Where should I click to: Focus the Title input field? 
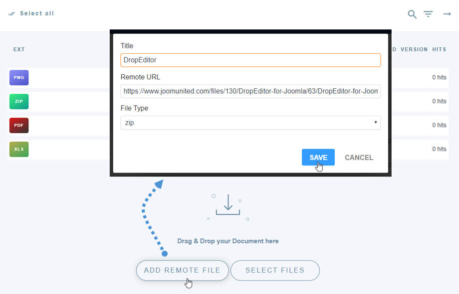point(250,60)
